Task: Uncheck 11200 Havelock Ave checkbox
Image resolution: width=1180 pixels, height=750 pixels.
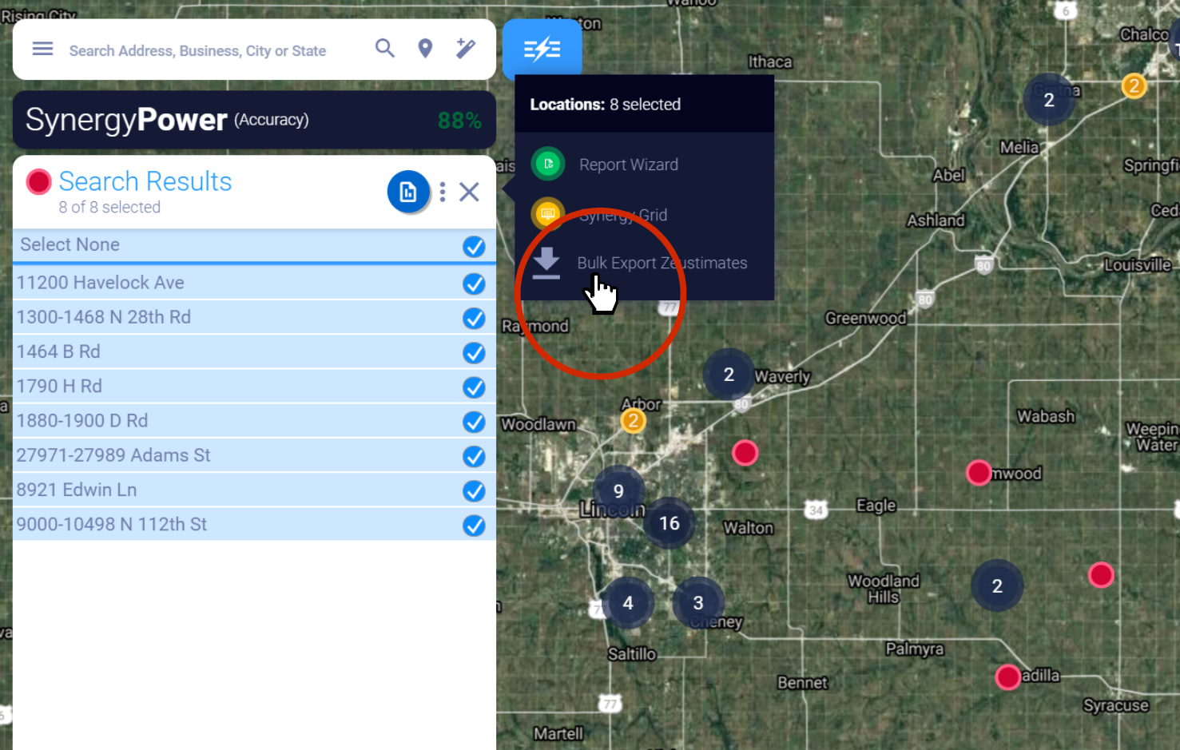Action: [x=474, y=284]
